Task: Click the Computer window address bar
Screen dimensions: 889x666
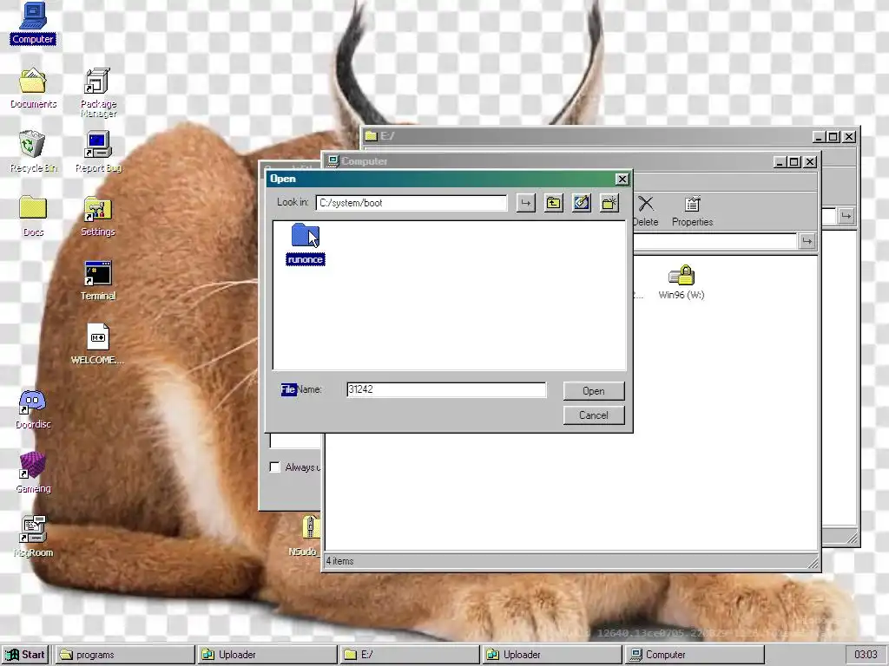Action: pos(714,241)
